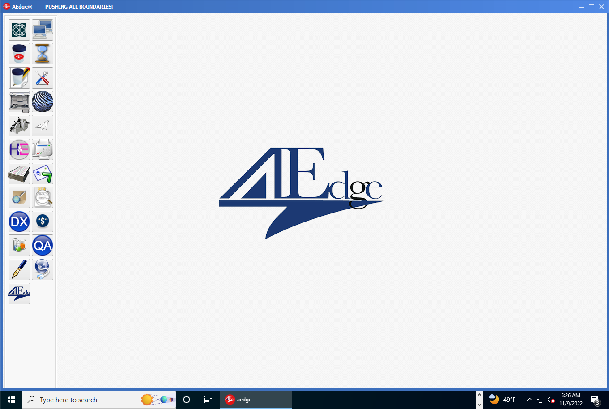Screen dimensions: 609x409
Task: Open the H&E staining icon
Action: click(x=19, y=149)
